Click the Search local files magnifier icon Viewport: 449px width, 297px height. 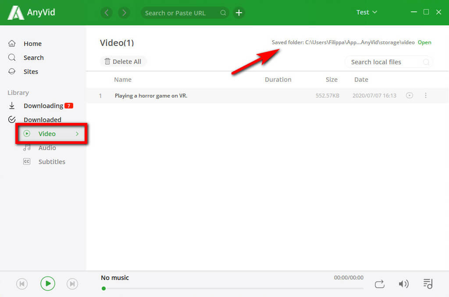(426, 62)
